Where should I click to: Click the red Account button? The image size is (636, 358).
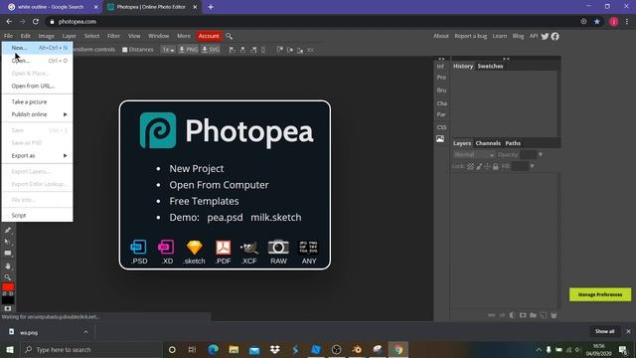coord(209,36)
